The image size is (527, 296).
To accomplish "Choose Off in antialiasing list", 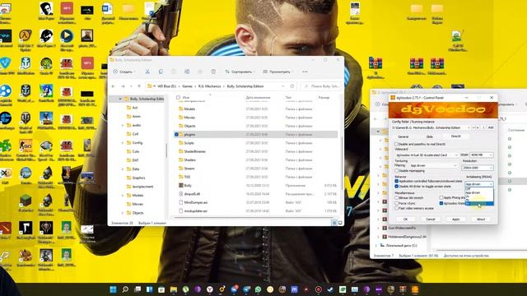I will (x=479, y=189).
